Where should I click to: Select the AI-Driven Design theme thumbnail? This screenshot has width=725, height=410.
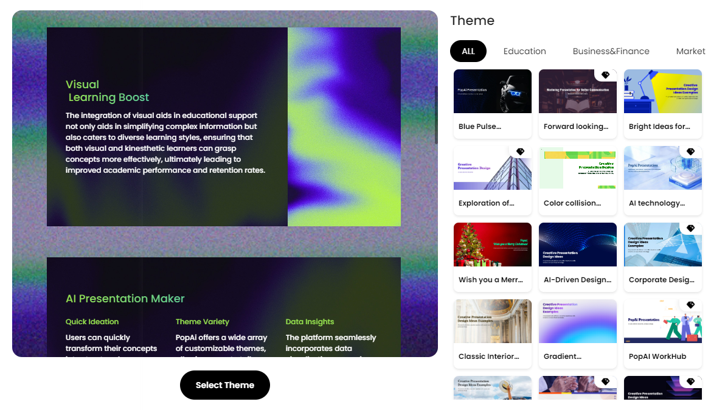[577, 245]
